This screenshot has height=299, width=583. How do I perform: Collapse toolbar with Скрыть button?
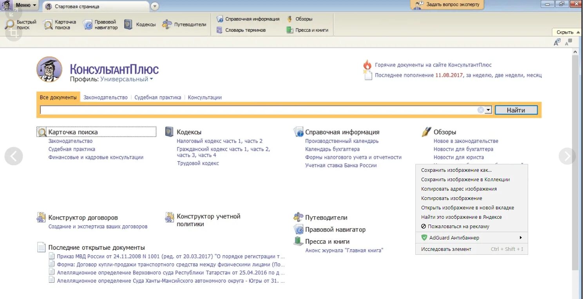(x=567, y=32)
